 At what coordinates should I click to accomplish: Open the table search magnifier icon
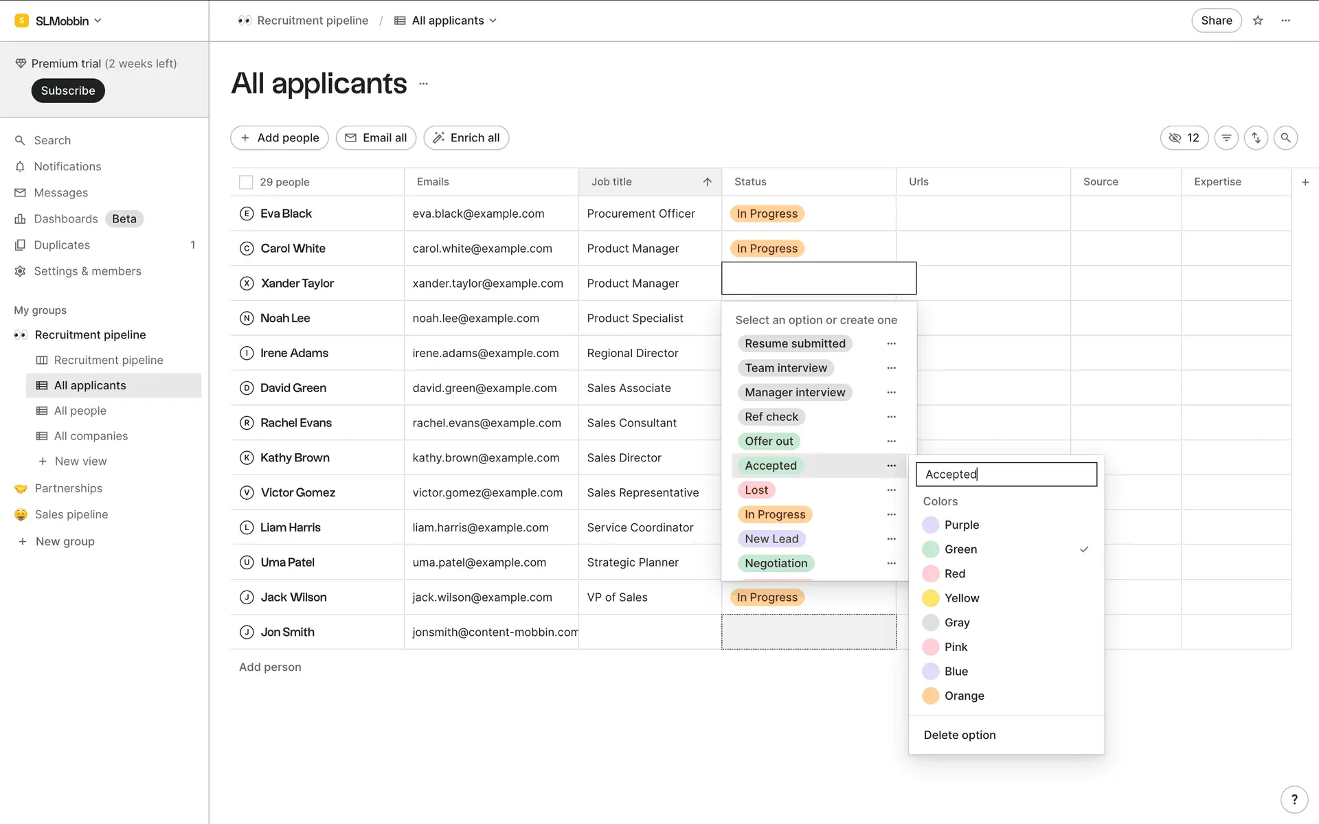[1285, 138]
